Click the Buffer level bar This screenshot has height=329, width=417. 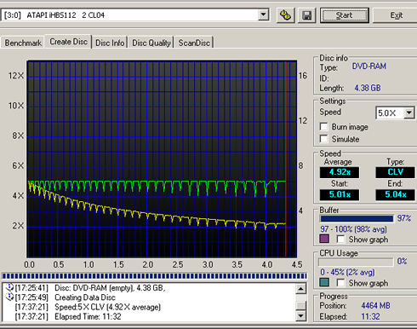pos(357,218)
